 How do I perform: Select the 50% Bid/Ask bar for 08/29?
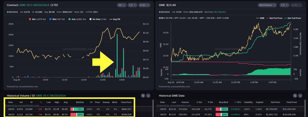77,115
